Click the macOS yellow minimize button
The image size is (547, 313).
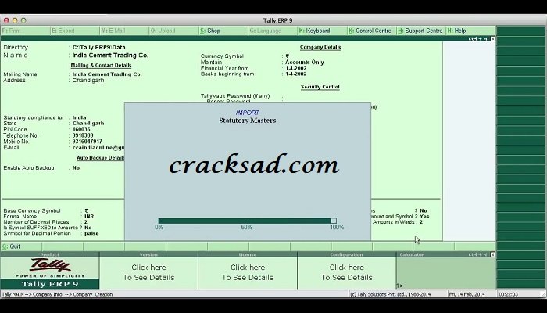point(15,20)
